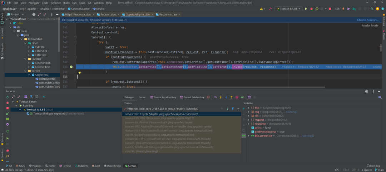Click the Choose Sources link
Viewport: 386px width, 172px height.
(x=368, y=20)
